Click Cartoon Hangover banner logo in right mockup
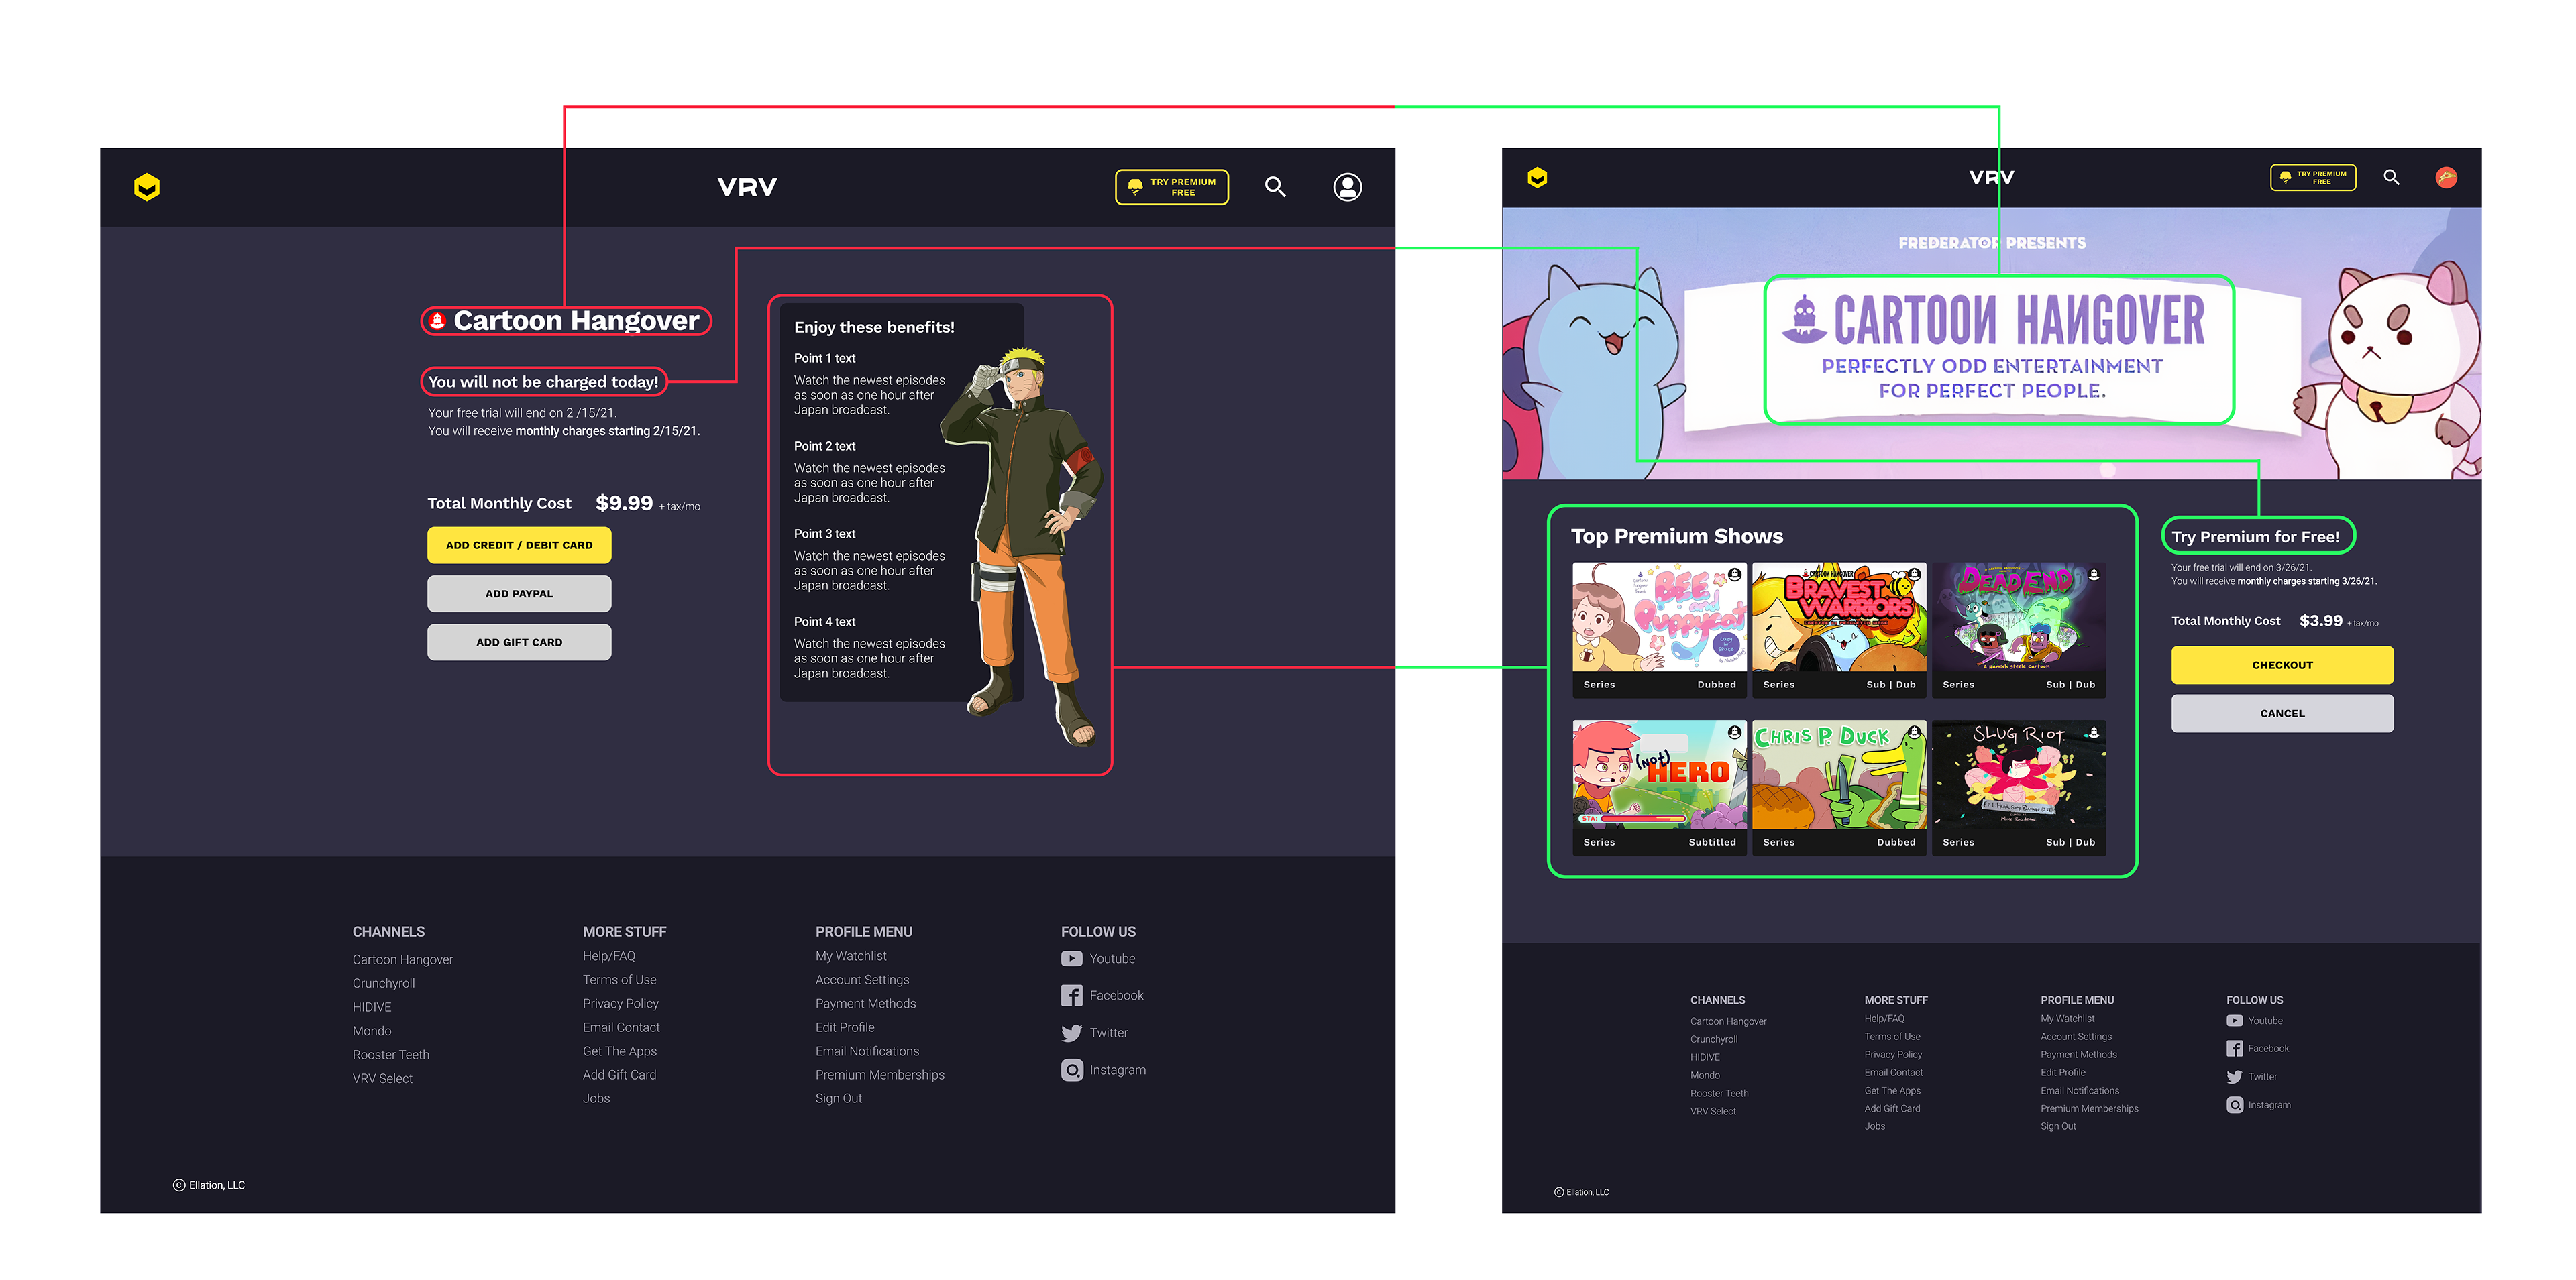 click(x=1993, y=321)
